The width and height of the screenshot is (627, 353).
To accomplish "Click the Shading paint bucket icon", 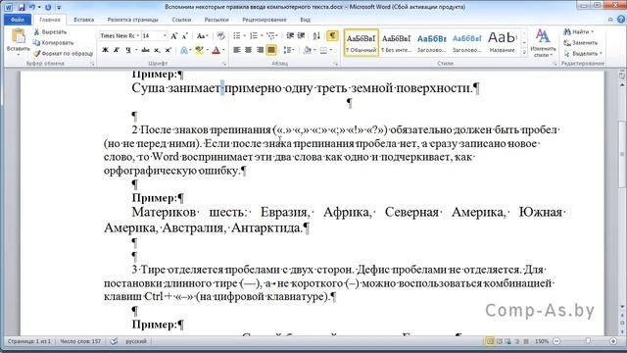I will click(307, 50).
